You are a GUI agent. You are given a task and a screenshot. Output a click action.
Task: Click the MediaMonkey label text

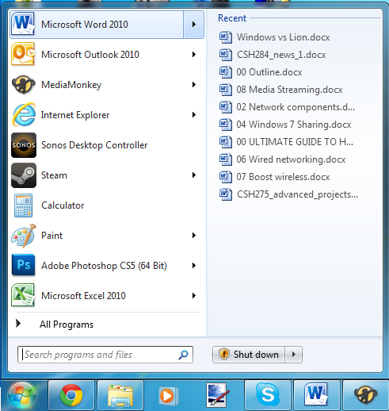[x=71, y=85]
